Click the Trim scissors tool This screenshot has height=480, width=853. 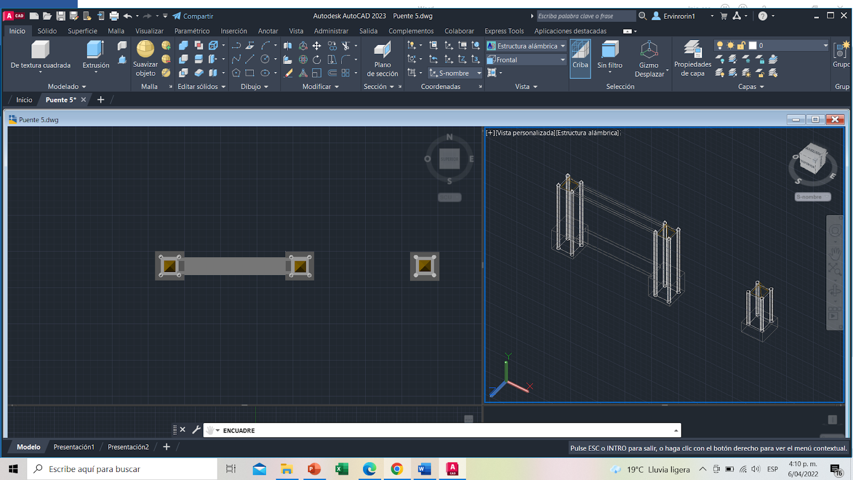pos(346,45)
